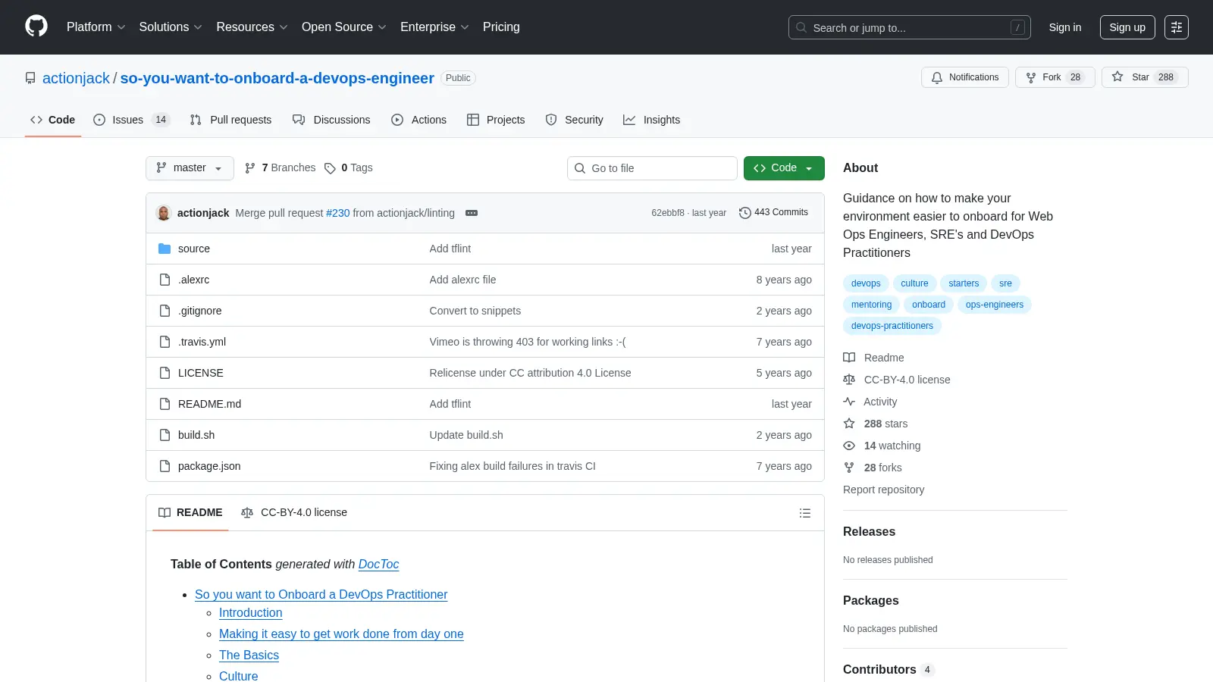This screenshot has width=1213, height=682.
Task: Open Report repository link
Action: 883,490
